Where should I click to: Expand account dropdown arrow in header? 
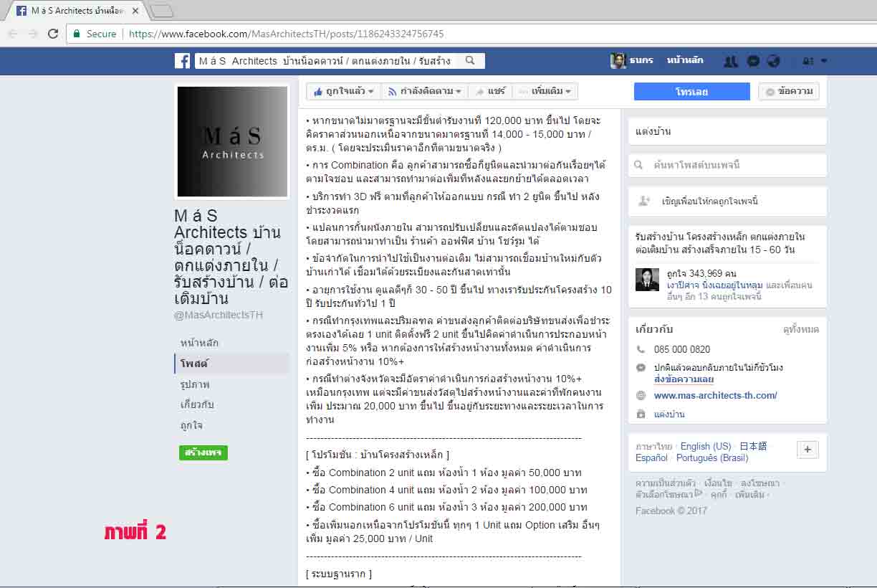pos(824,62)
